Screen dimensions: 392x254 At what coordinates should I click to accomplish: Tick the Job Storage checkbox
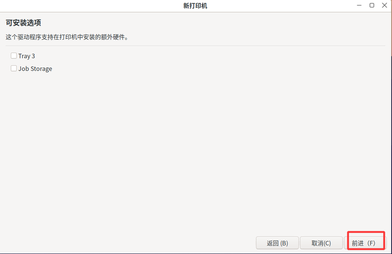[14, 69]
